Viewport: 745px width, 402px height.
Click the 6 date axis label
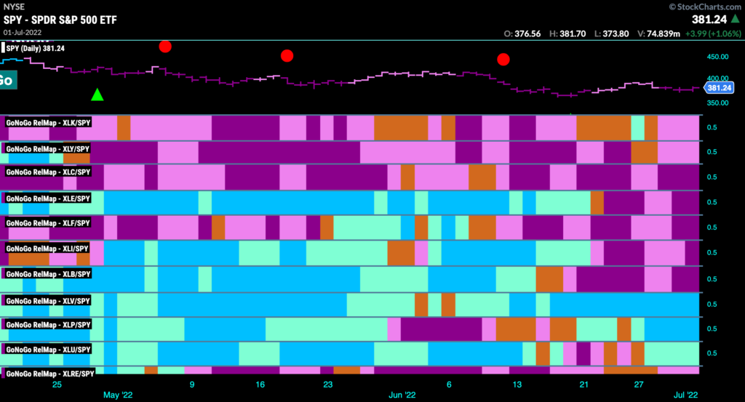pos(449,385)
